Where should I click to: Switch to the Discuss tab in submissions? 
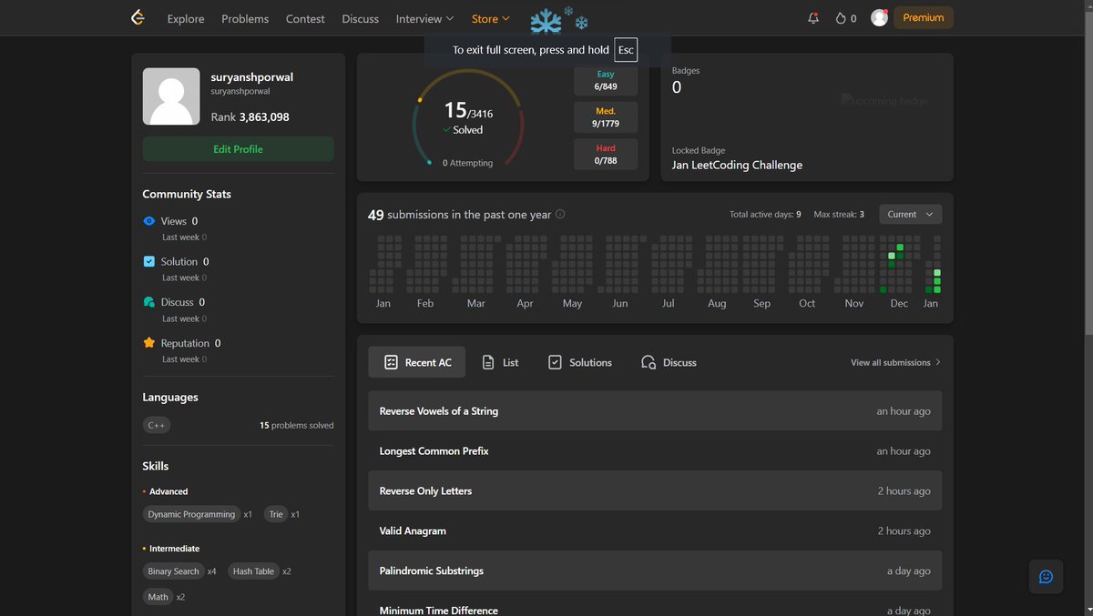pyautogui.click(x=669, y=362)
